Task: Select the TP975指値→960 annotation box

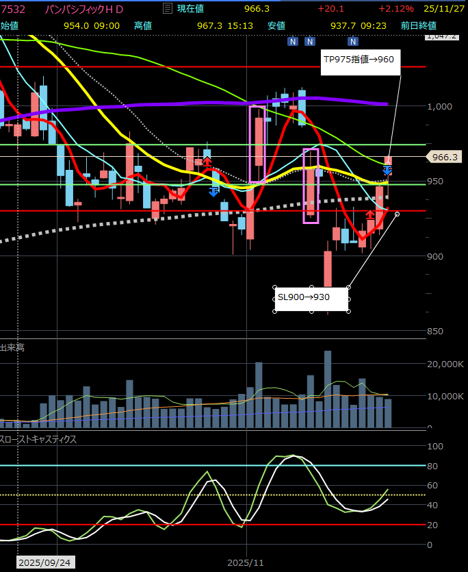Action: [x=358, y=60]
